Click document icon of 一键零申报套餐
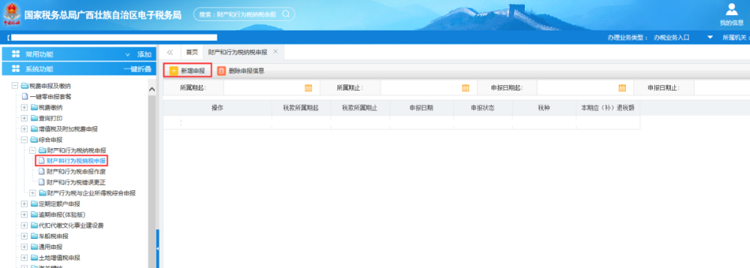 (25, 96)
